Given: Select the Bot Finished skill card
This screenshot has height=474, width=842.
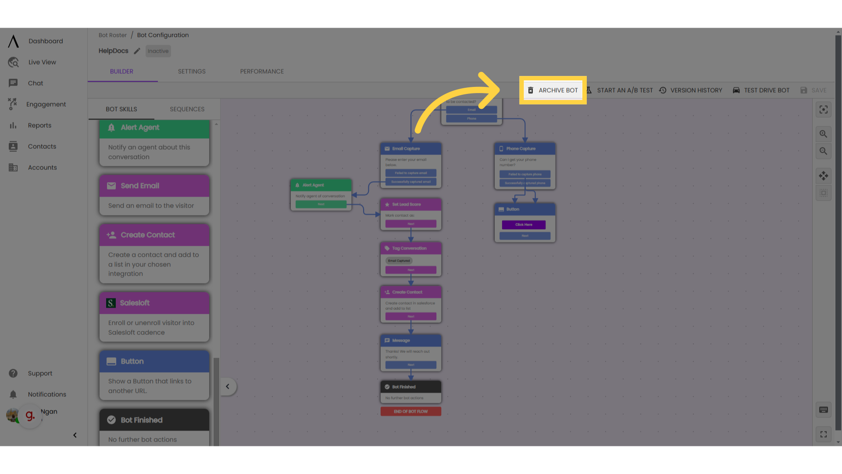Looking at the screenshot, I should point(154,428).
